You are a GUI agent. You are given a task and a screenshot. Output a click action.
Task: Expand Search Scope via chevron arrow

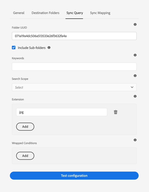(132, 87)
